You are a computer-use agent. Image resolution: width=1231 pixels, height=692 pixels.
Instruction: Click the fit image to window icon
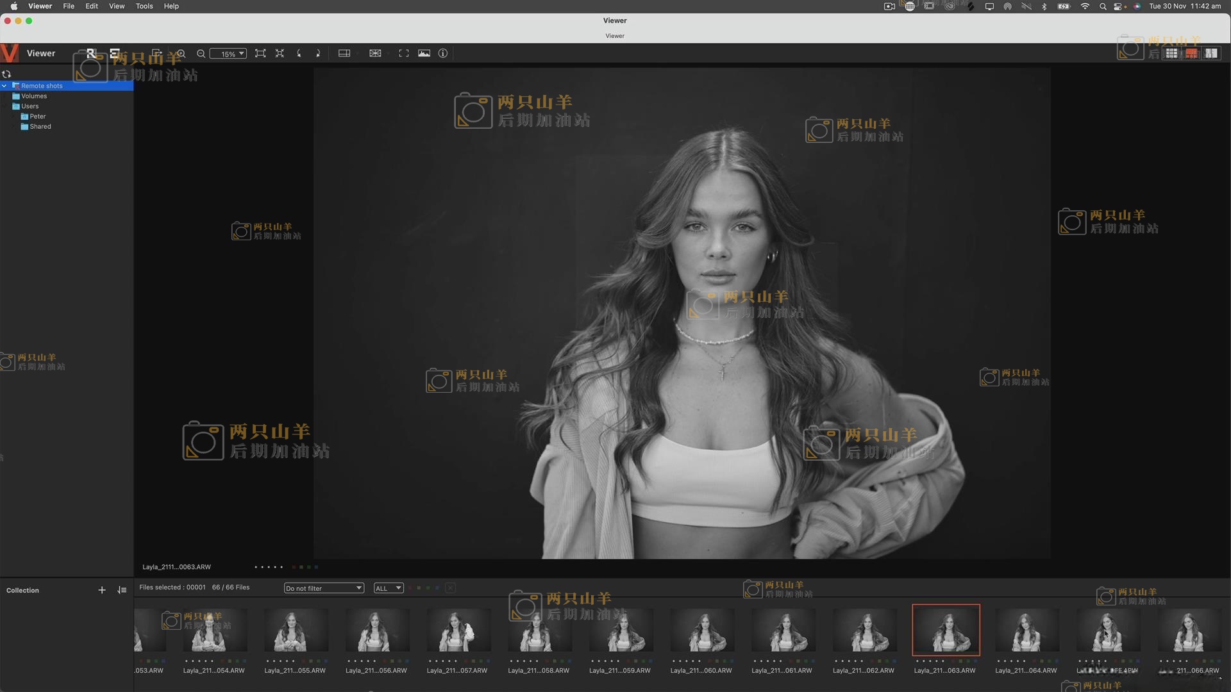pos(260,54)
